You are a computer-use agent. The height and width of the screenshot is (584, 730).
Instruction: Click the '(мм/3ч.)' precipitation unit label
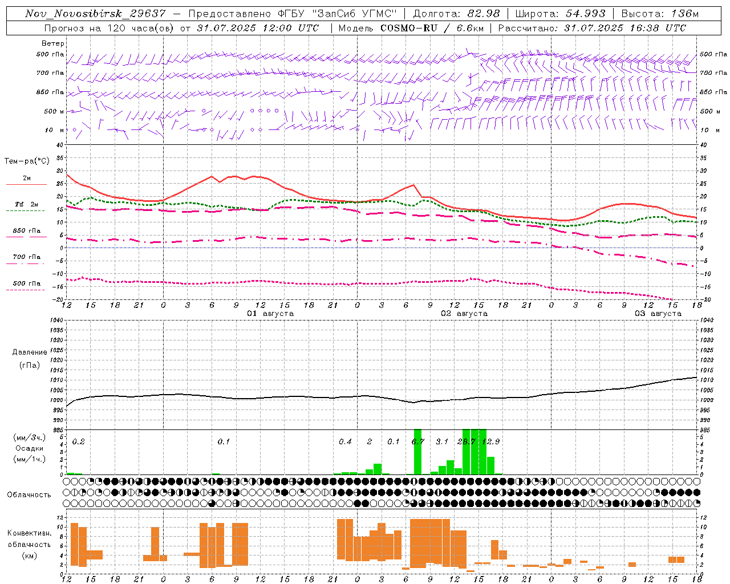30,438
